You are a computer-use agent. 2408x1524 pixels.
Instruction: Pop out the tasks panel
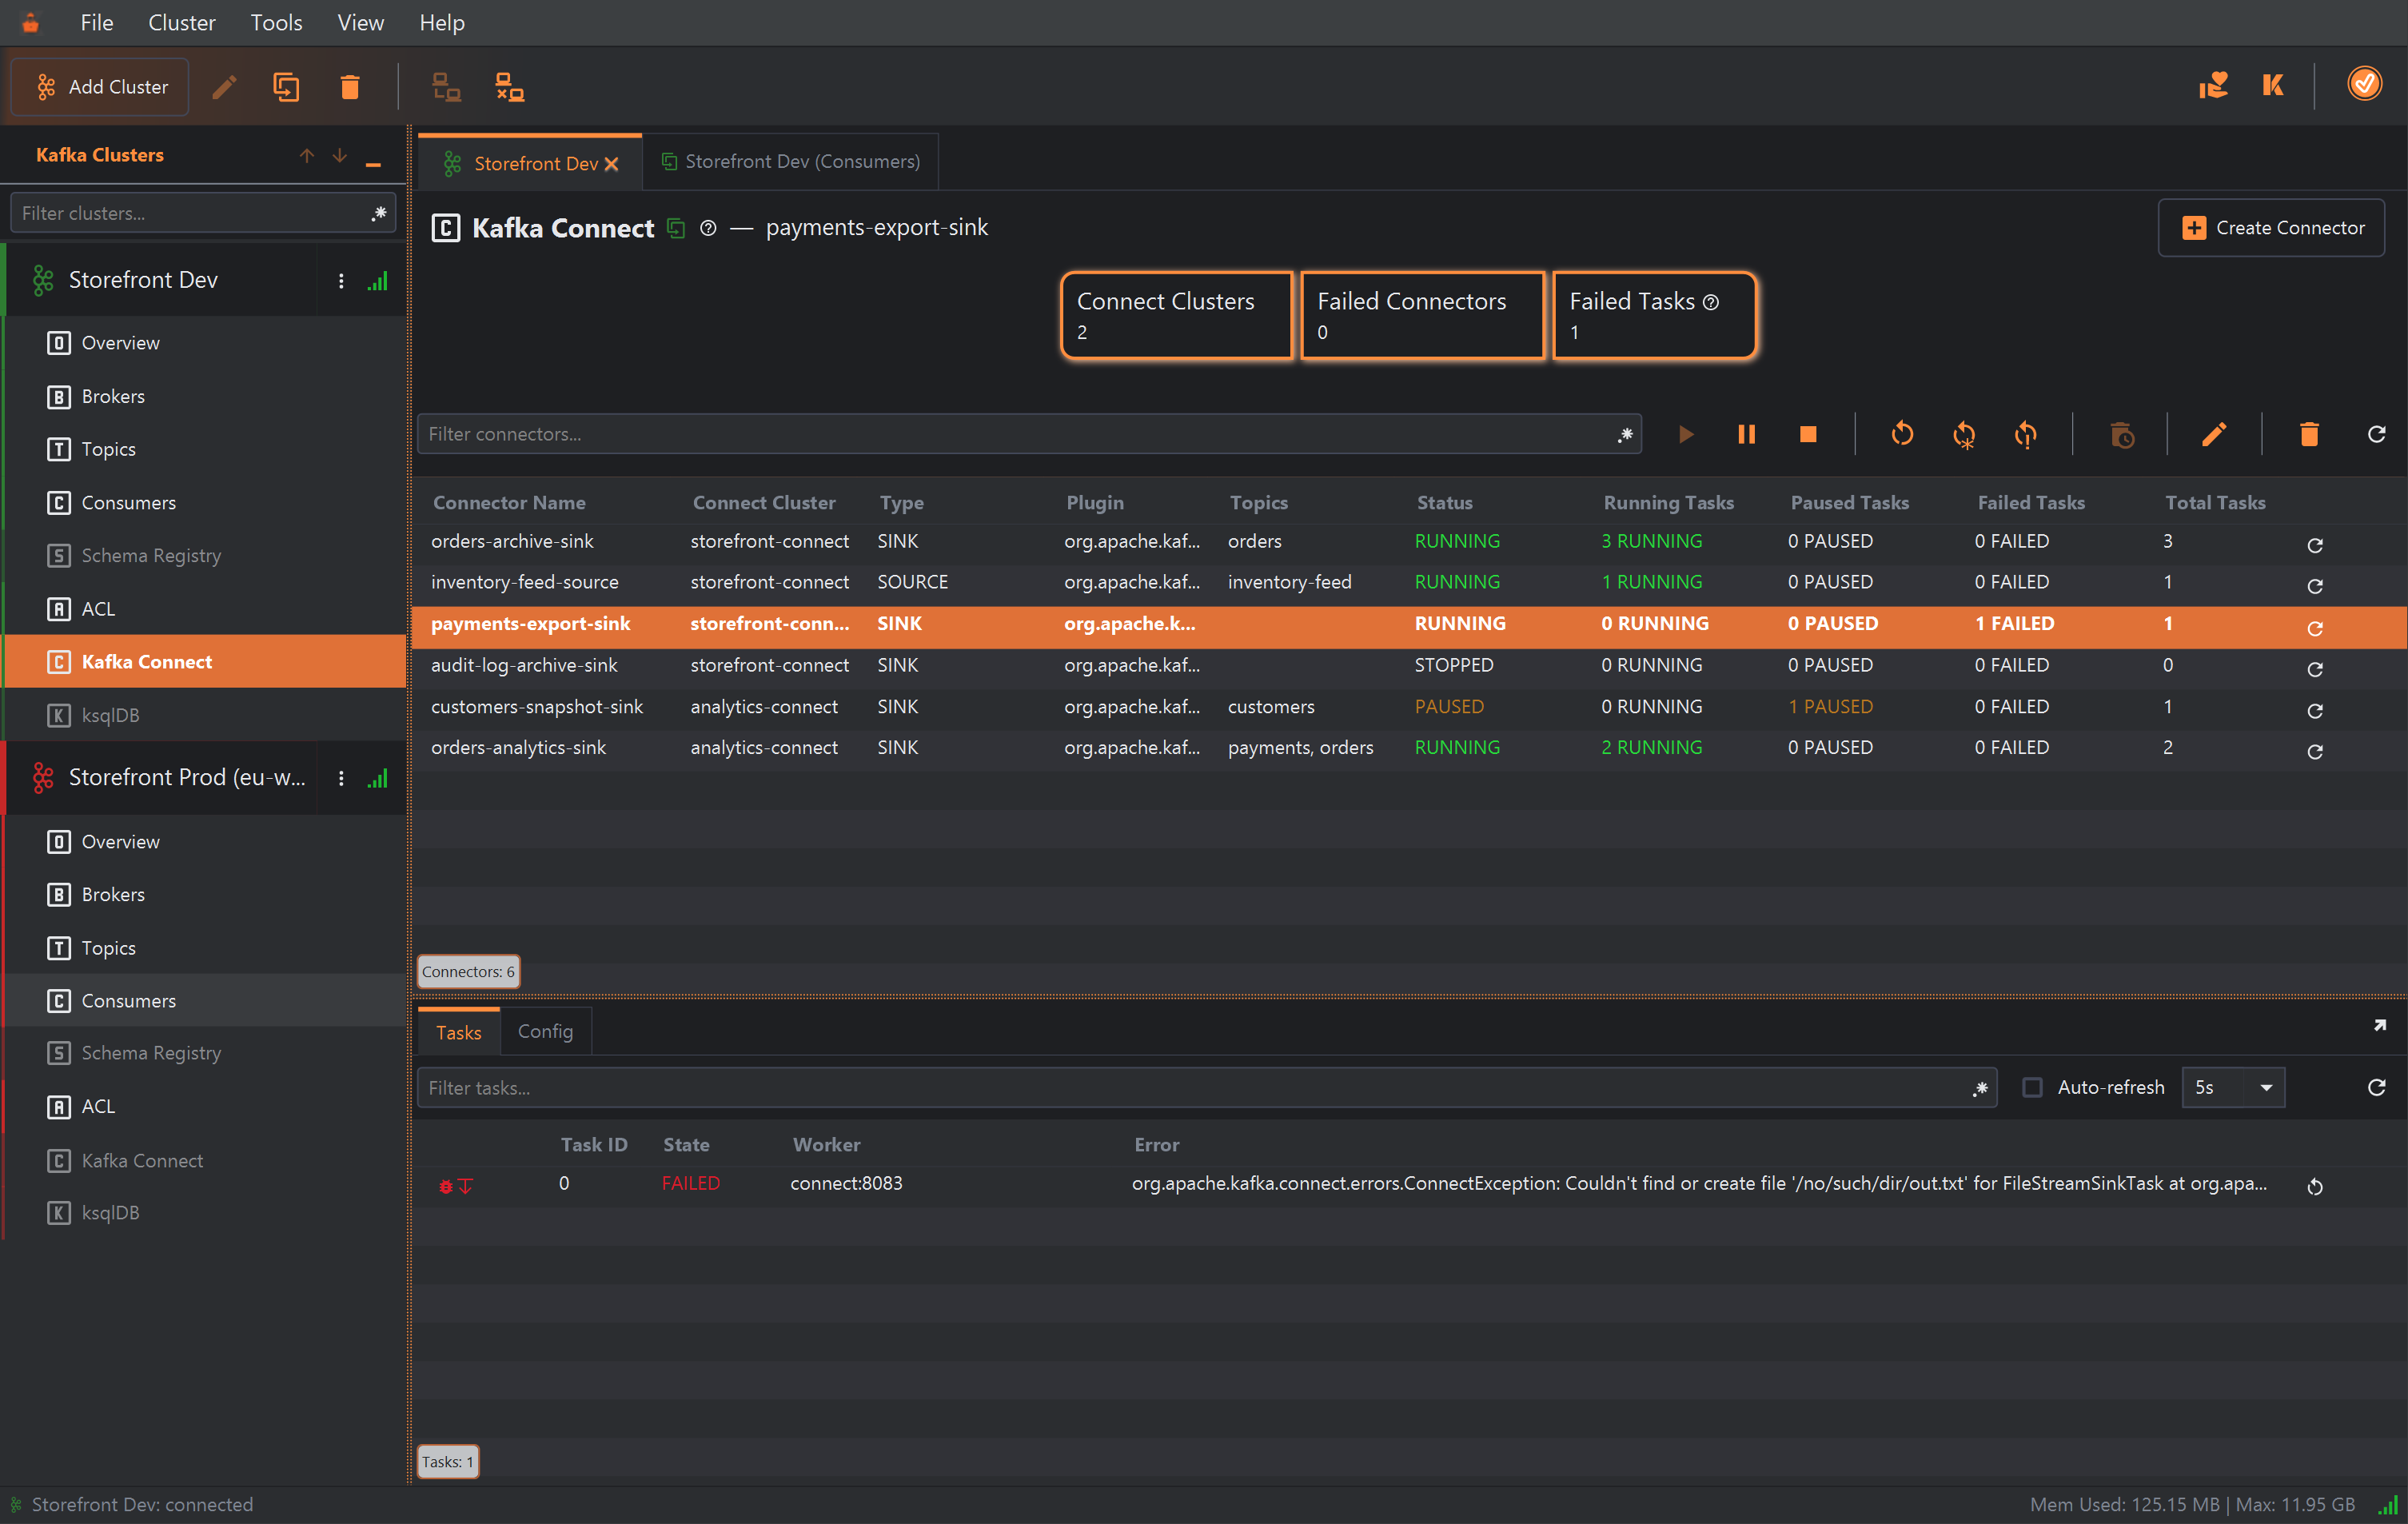pyautogui.click(x=2380, y=1026)
